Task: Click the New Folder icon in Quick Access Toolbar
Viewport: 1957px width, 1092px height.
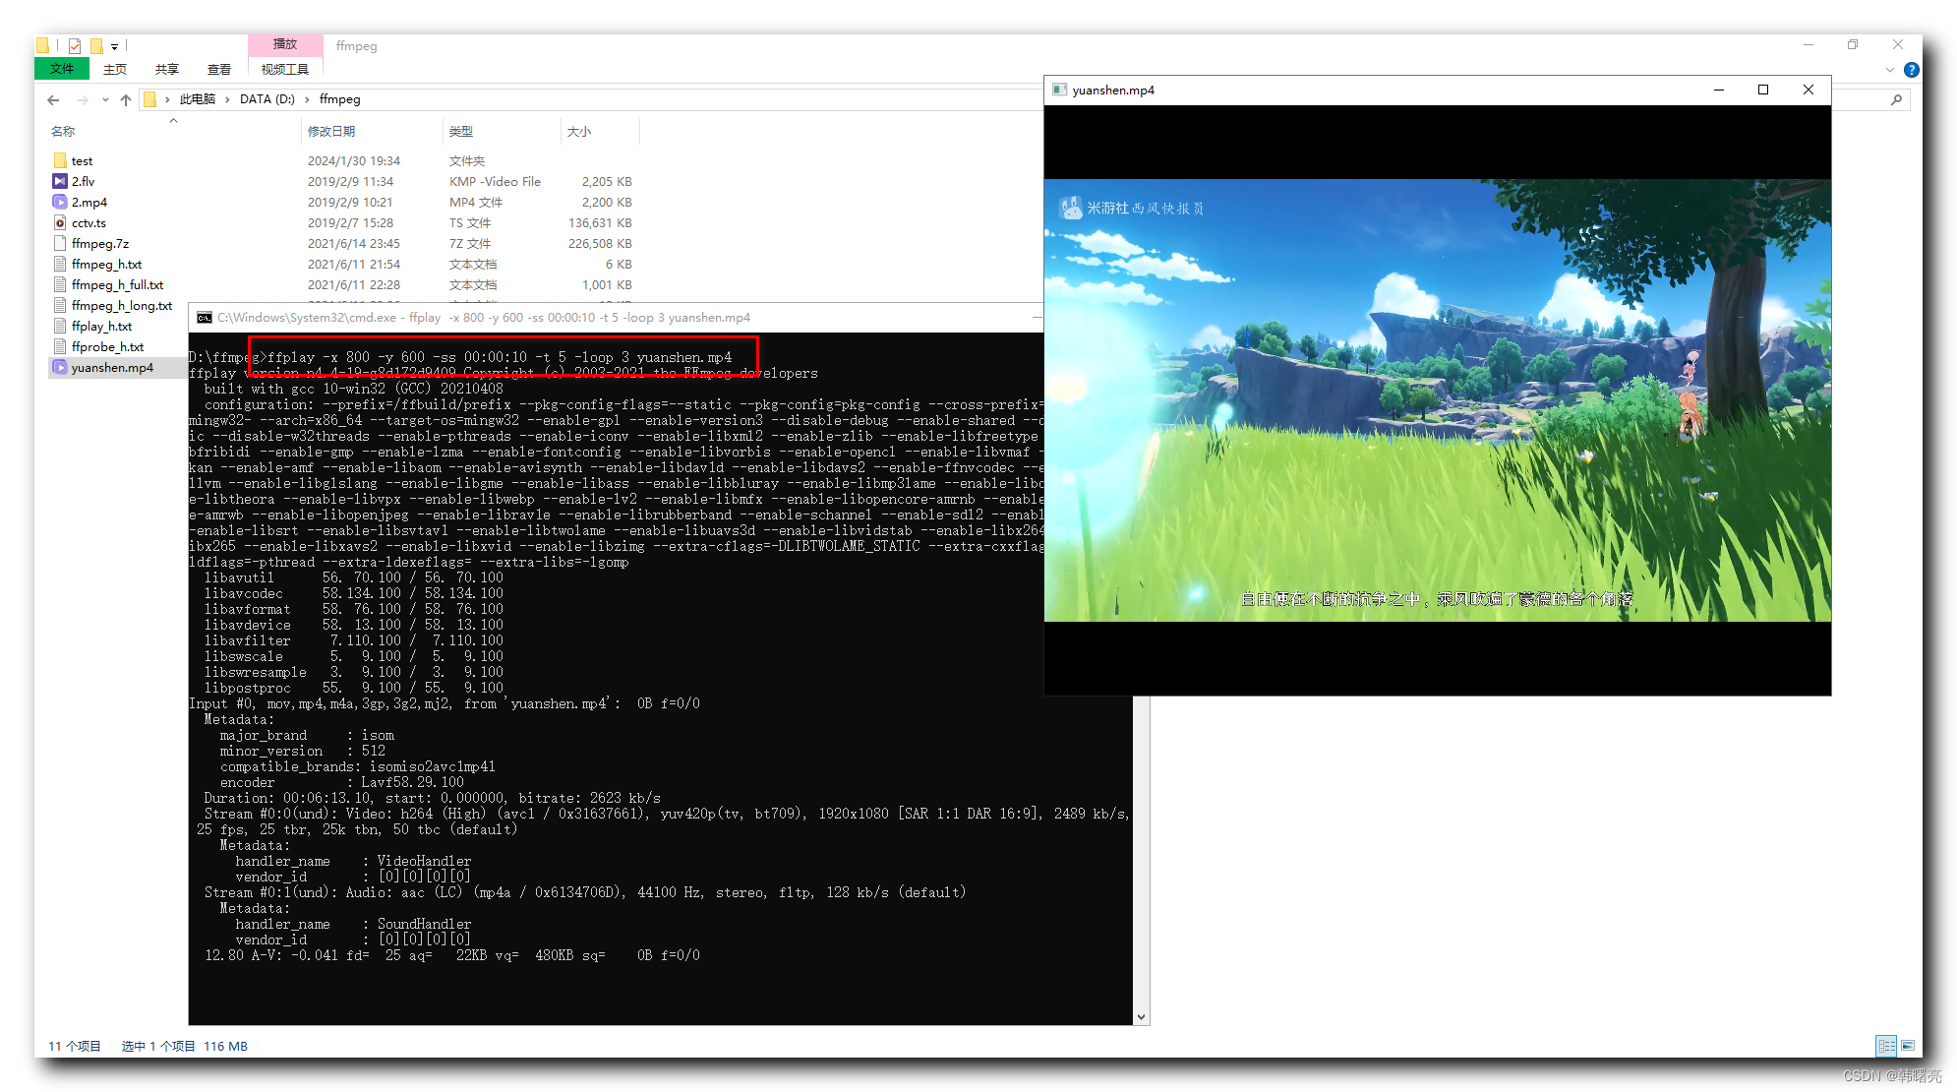Action: click(96, 45)
